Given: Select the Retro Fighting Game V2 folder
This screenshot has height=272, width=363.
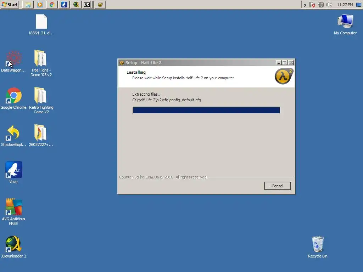Looking at the screenshot, I should pos(41,100).
